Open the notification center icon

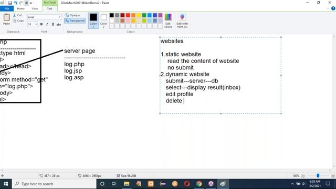328,184
